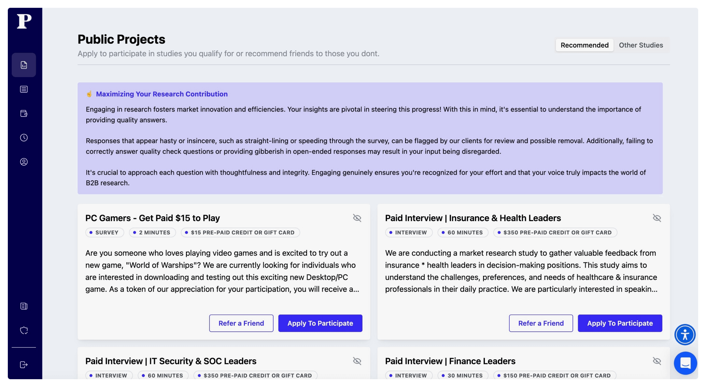Open the user profile icon in sidebar
706x387 pixels.
24,162
